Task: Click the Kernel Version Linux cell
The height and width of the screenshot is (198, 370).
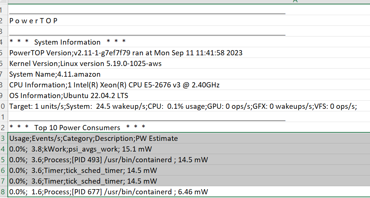Action: [85, 63]
